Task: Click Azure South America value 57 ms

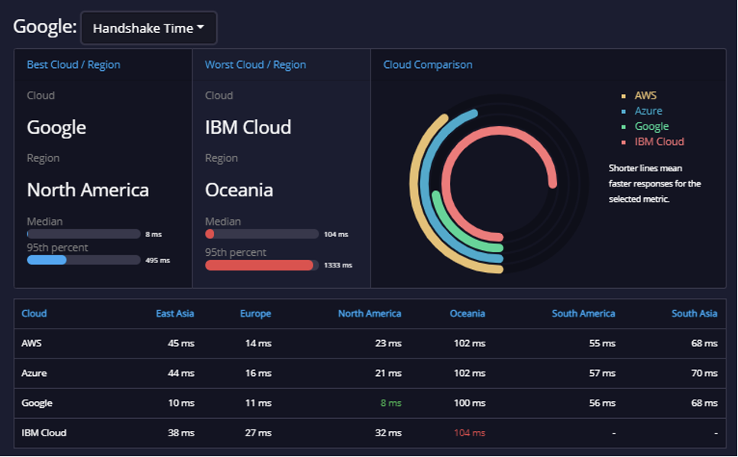Action: pos(602,373)
